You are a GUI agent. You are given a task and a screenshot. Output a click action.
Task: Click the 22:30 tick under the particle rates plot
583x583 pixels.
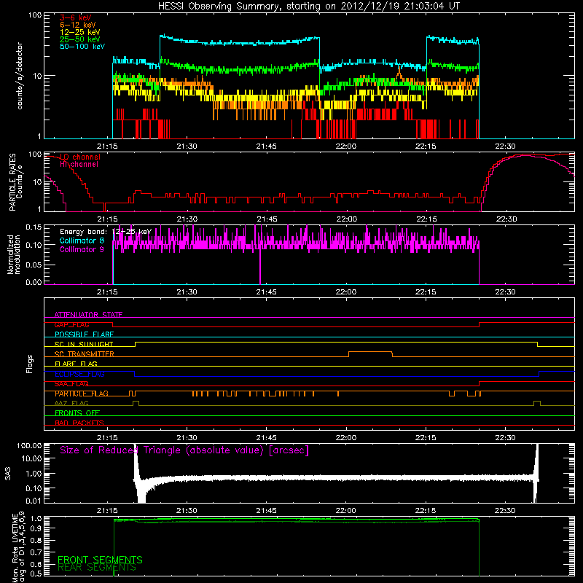[x=506, y=219]
